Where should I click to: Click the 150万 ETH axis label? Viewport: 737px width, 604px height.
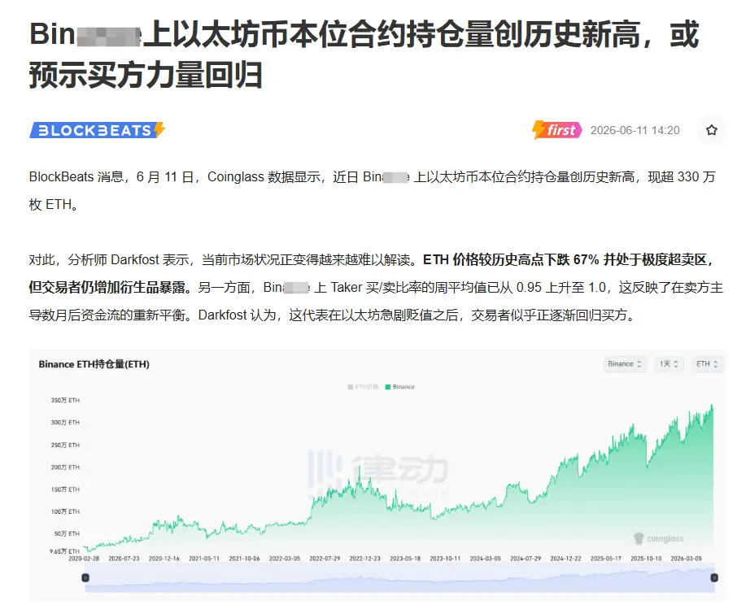pyautogui.click(x=65, y=489)
